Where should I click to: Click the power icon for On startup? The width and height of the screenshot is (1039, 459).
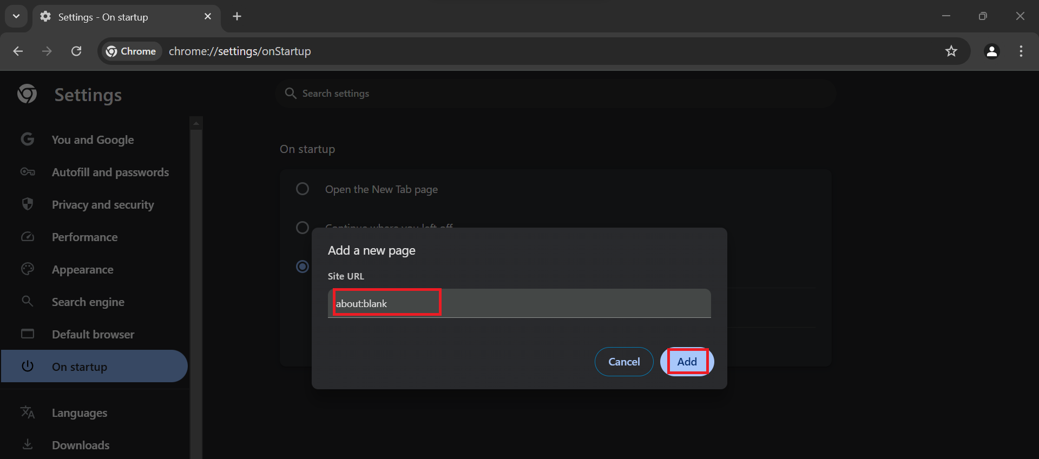28,366
